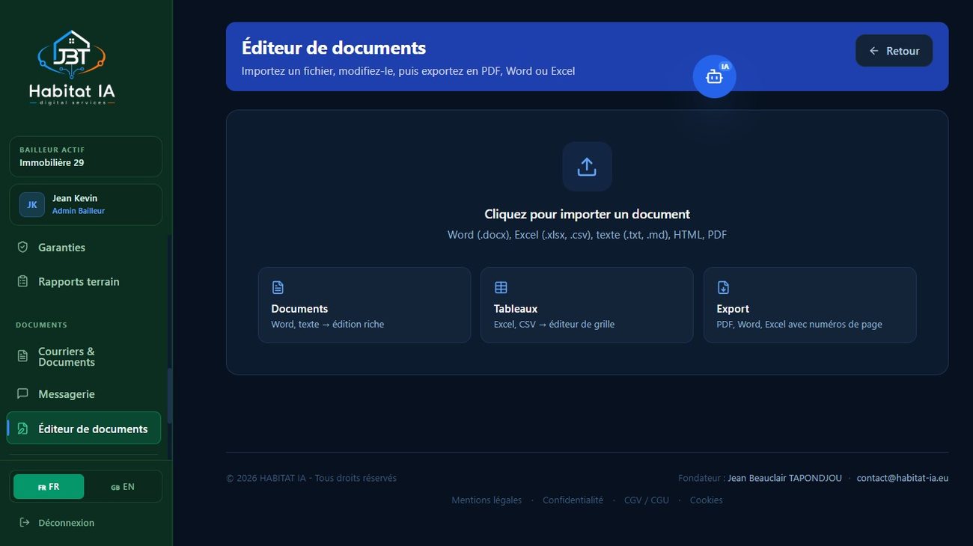Screen dimensions: 973x546
Task: Click the 2026 HABITAT IA copyright text
Action: click(x=311, y=478)
